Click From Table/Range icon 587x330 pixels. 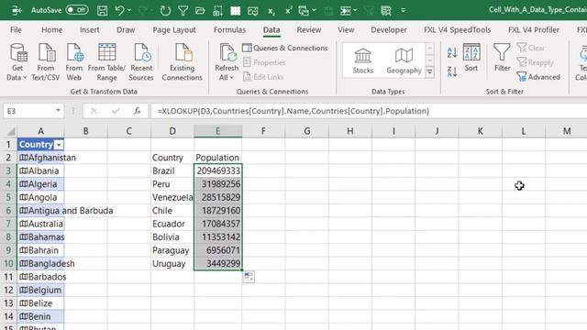106,62
